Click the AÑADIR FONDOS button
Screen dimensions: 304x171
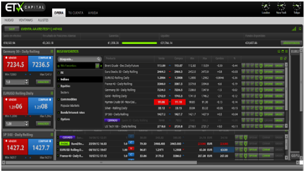[x=290, y=43]
